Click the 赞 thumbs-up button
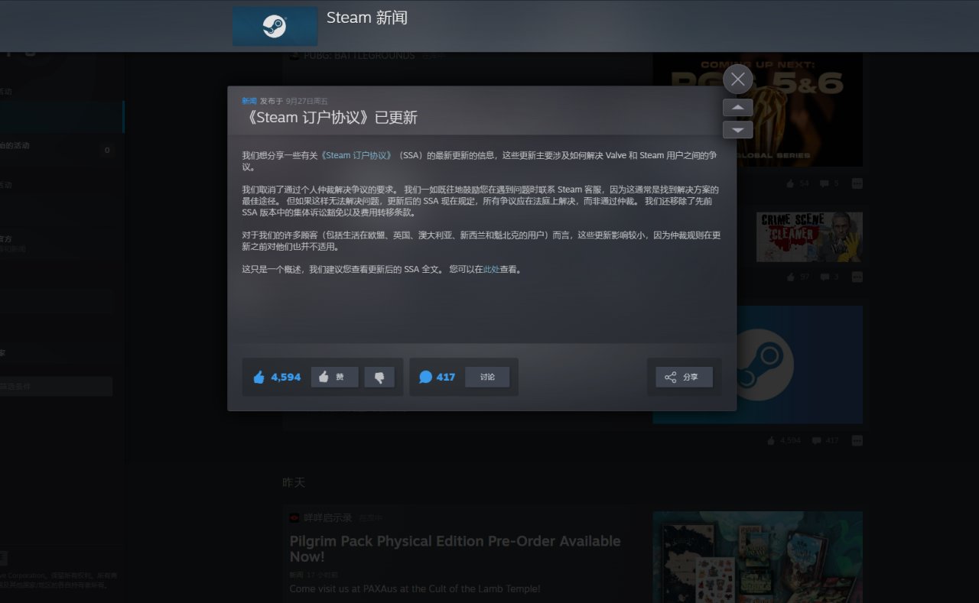The height and width of the screenshot is (603, 979). tap(334, 377)
